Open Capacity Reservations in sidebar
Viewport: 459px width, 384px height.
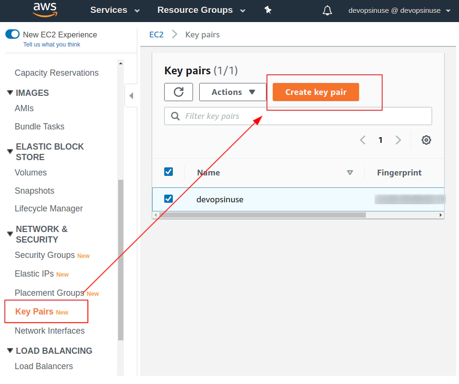click(57, 73)
